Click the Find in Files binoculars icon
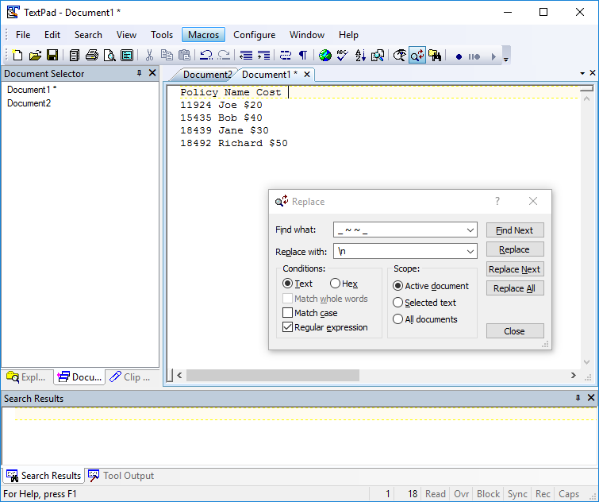 tap(435, 56)
